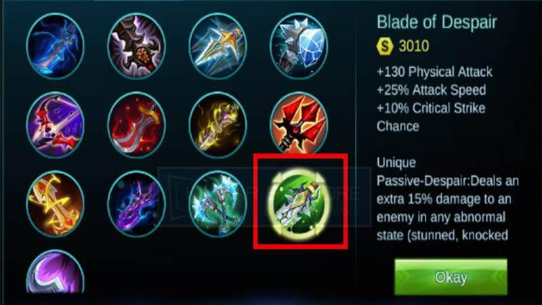Click the 3010 item price
This screenshot has height=305, width=542.
(414, 45)
